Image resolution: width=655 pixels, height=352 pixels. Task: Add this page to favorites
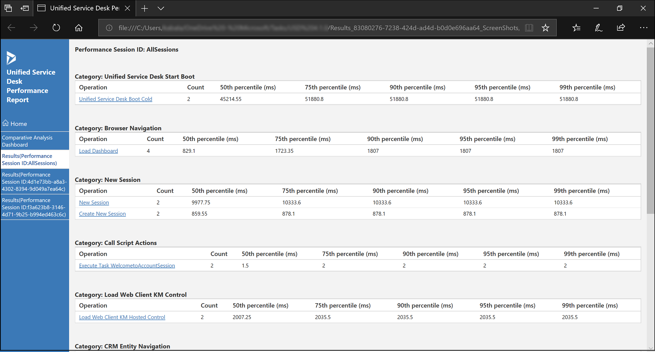(x=545, y=28)
